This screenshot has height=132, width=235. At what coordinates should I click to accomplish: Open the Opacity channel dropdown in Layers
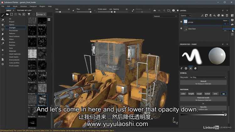[185, 16]
